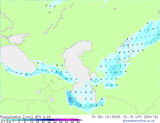Choose the 25–30 mm navy swatch

point(51,120)
